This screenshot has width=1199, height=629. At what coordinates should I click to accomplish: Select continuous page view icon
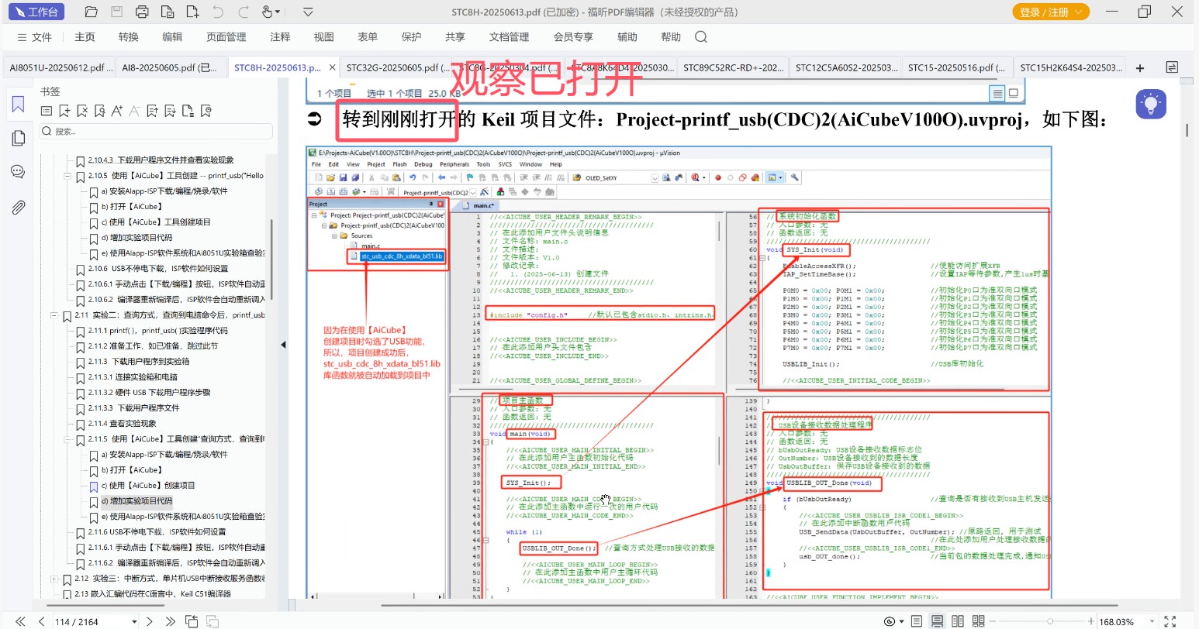[x=937, y=621]
